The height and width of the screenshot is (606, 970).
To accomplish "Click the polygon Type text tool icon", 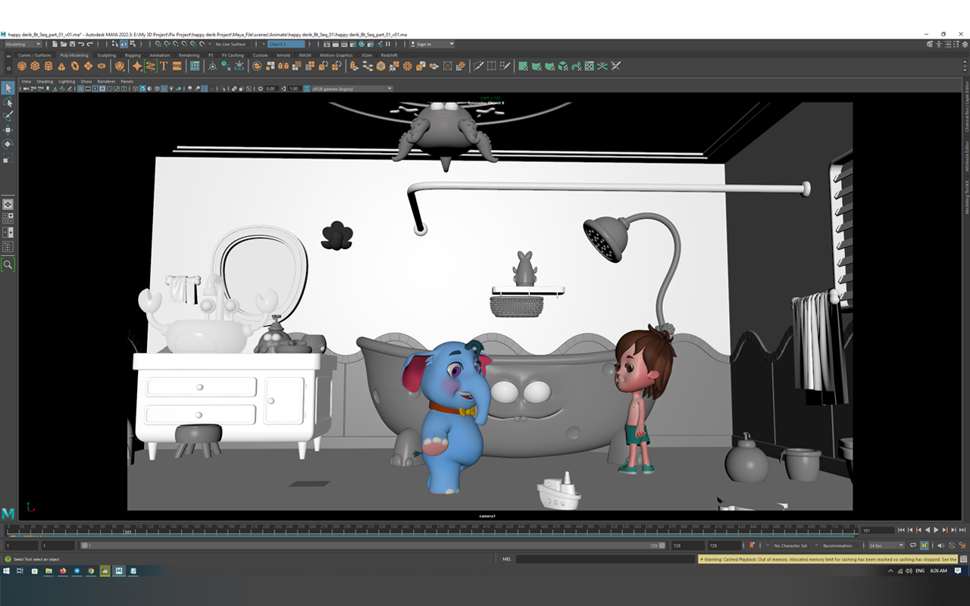I will pos(163,67).
